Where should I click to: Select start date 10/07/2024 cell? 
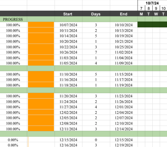coord(68,25)
